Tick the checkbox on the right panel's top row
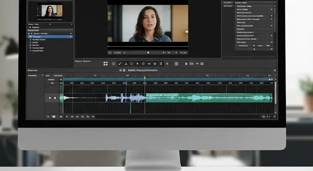The height and width of the screenshot is (171, 313). (x=235, y=6)
